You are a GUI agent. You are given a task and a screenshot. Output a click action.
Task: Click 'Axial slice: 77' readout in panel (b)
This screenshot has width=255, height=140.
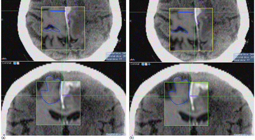click(x=242, y=60)
